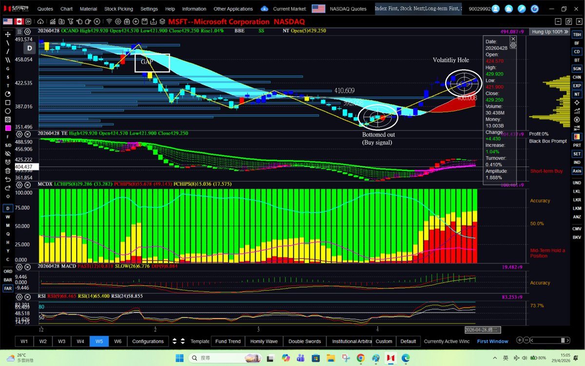Click the stacked layers toolbar icon
This screenshot has height=366, width=585.
(162, 21)
